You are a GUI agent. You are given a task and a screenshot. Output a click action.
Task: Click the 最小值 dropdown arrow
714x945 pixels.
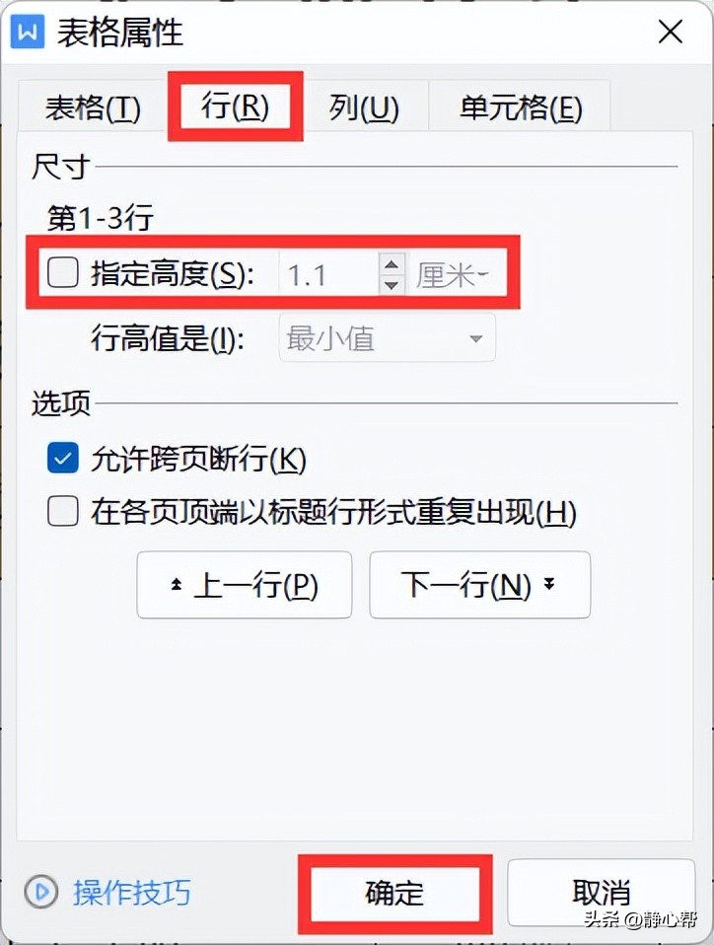(x=476, y=338)
